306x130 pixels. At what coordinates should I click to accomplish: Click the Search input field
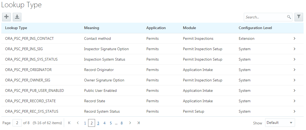(x=265, y=17)
